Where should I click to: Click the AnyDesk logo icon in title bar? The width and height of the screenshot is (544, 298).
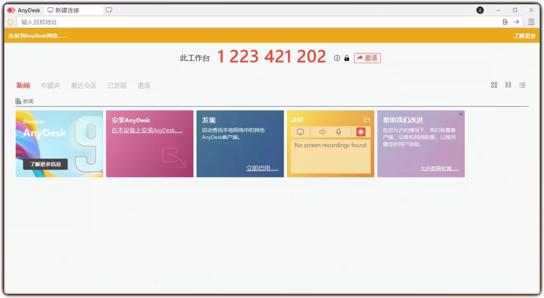pyautogui.click(x=11, y=10)
